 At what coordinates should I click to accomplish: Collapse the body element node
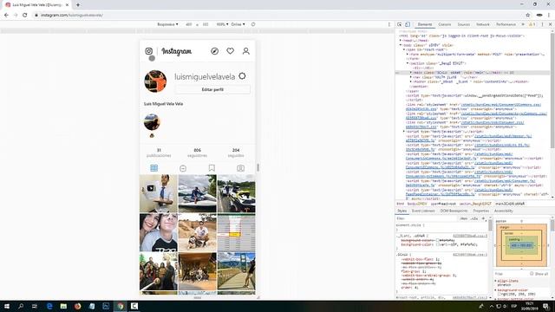pos(401,45)
